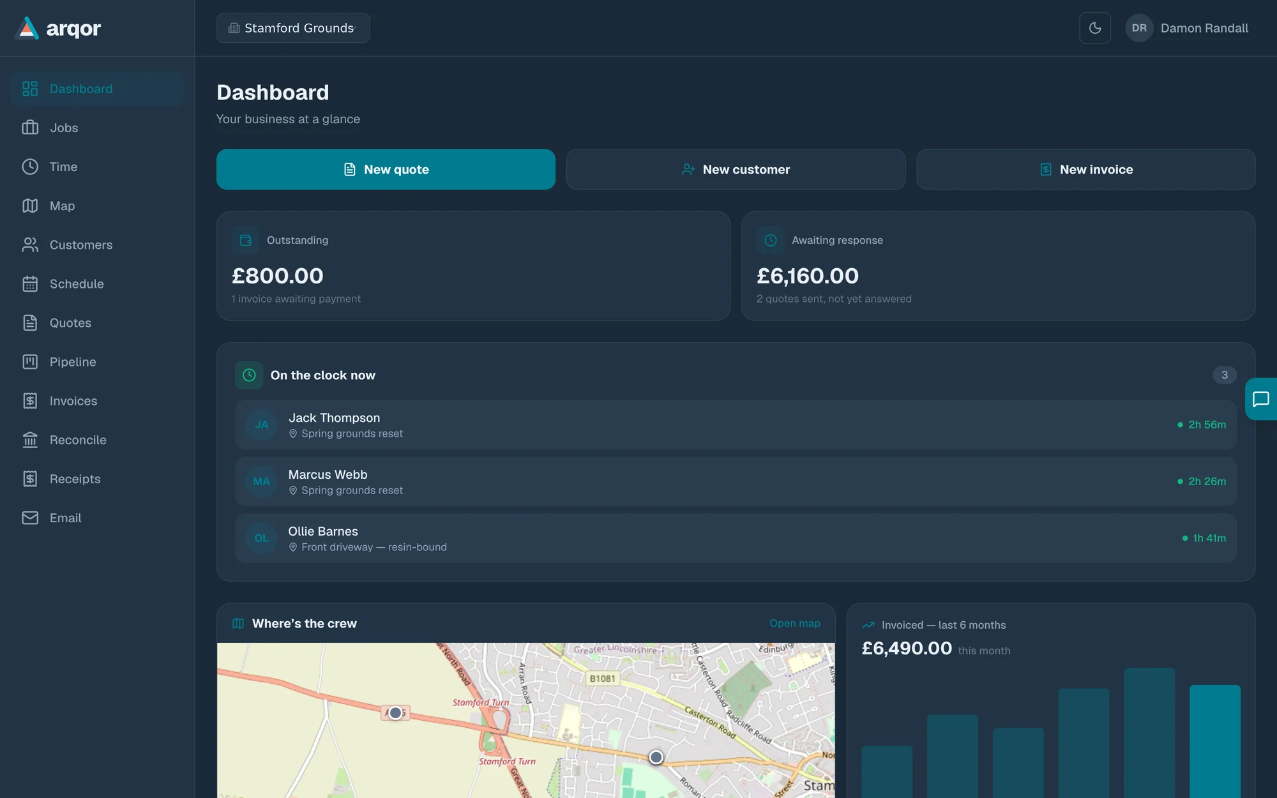
Task: Open Jobs section
Action: click(x=97, y=128)
